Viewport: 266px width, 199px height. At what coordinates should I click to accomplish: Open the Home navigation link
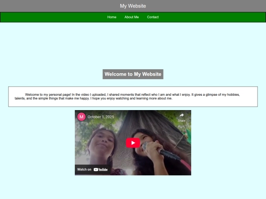112,17
